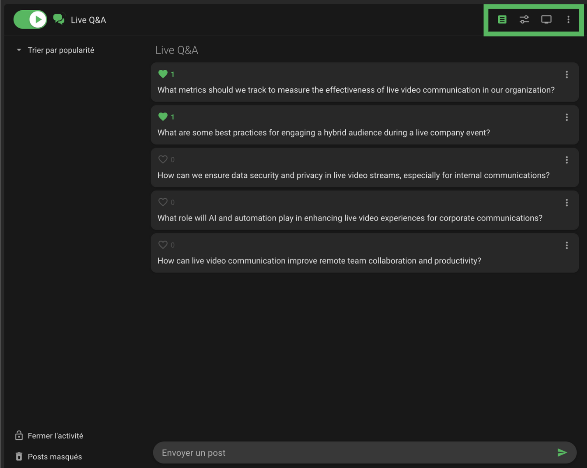Toggle the green activity play switch

[x=30, y=19]
